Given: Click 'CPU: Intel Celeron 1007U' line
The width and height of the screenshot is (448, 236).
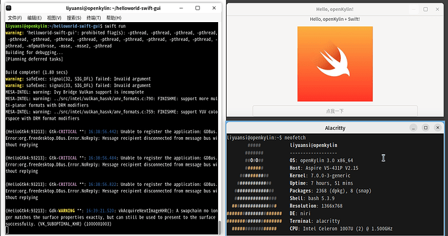Looking at the screenshot, I should pos(341,229).
